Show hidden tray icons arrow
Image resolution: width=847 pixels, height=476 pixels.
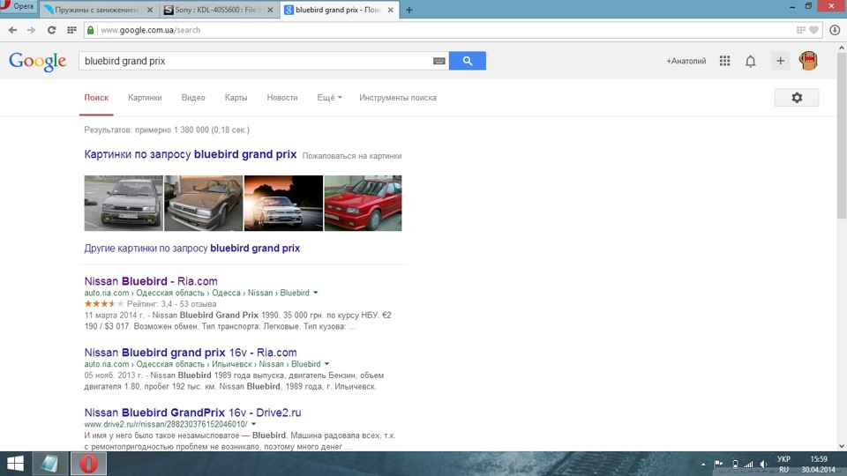click(703, 465)
